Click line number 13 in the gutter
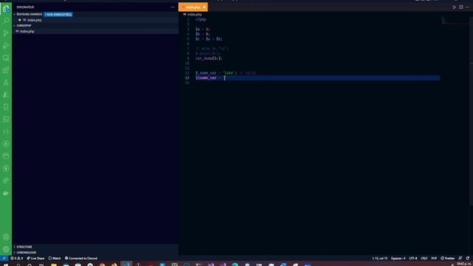 pos(187,78)
